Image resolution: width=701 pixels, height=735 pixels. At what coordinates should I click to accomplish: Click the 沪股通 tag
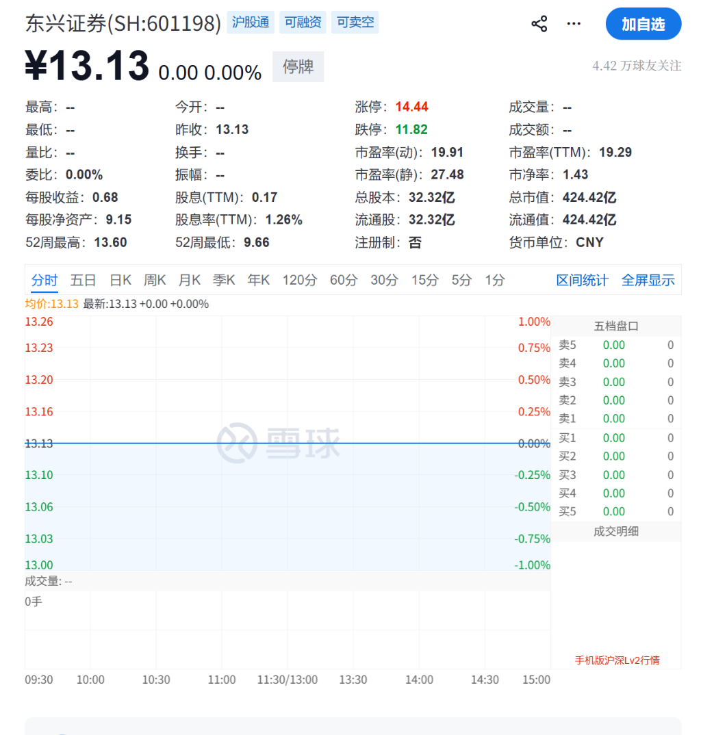[x=251, y=23]
